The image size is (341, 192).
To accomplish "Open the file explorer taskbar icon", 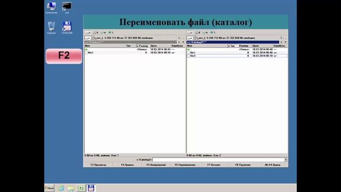I will click(x=71, y=188).
